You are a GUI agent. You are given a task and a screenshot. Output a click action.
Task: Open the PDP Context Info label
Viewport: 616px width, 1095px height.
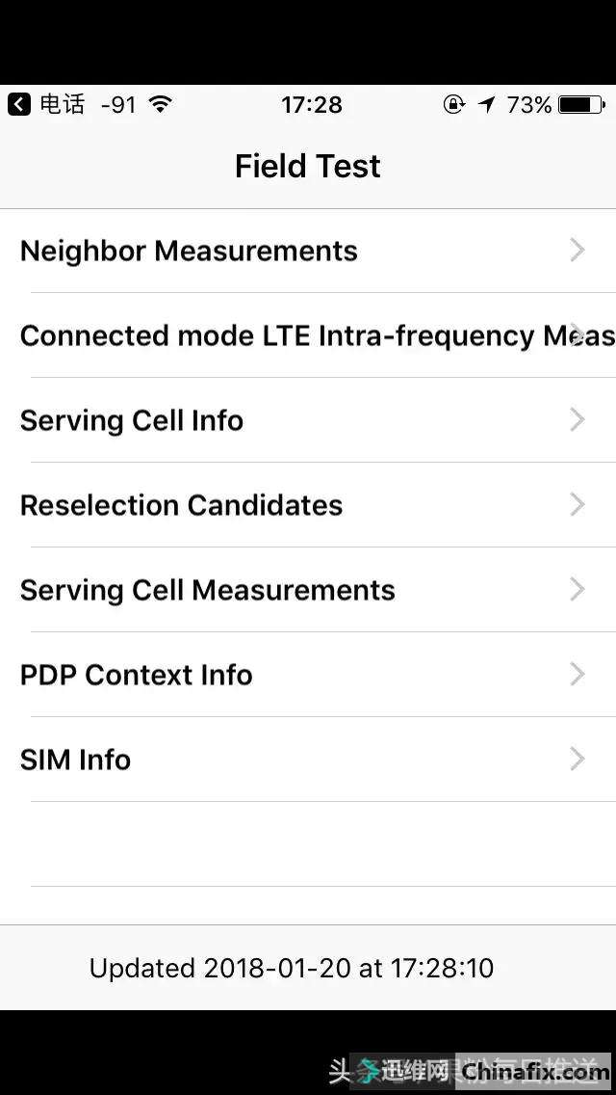pos(137,675)
